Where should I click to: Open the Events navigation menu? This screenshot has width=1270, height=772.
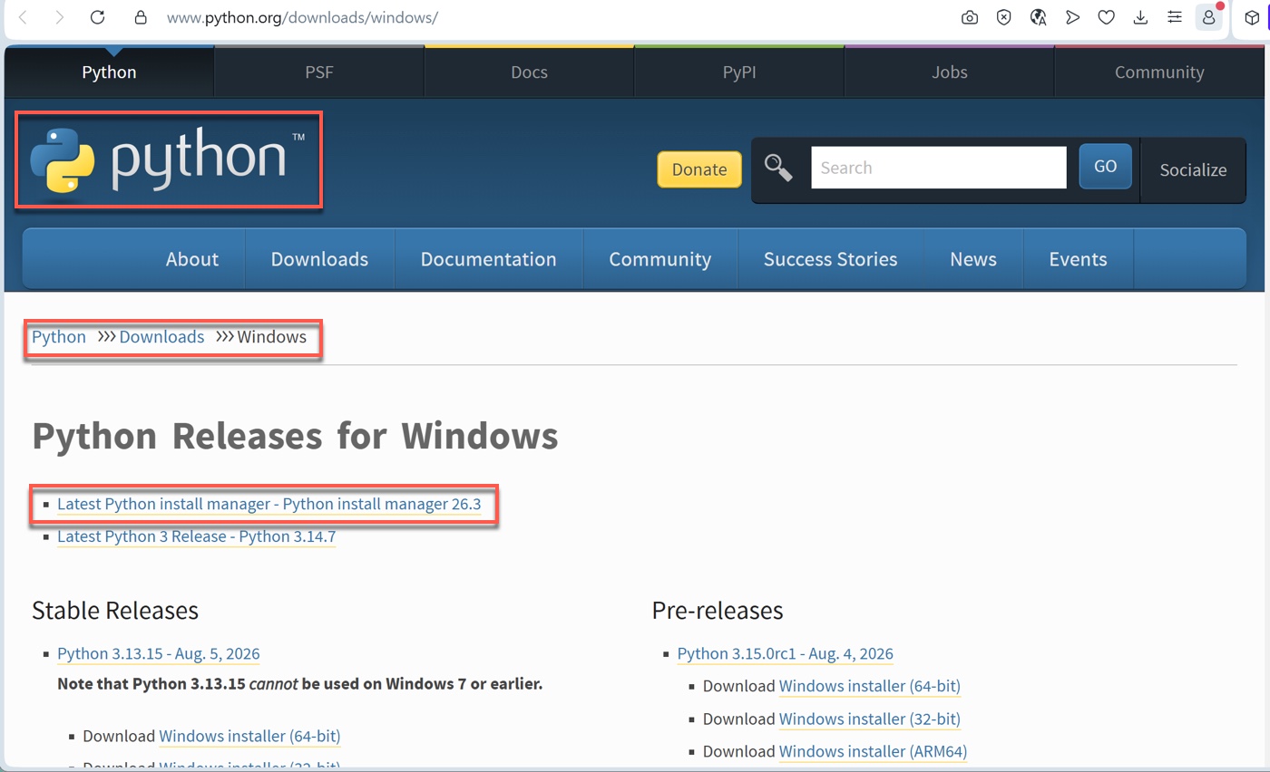1078,259
